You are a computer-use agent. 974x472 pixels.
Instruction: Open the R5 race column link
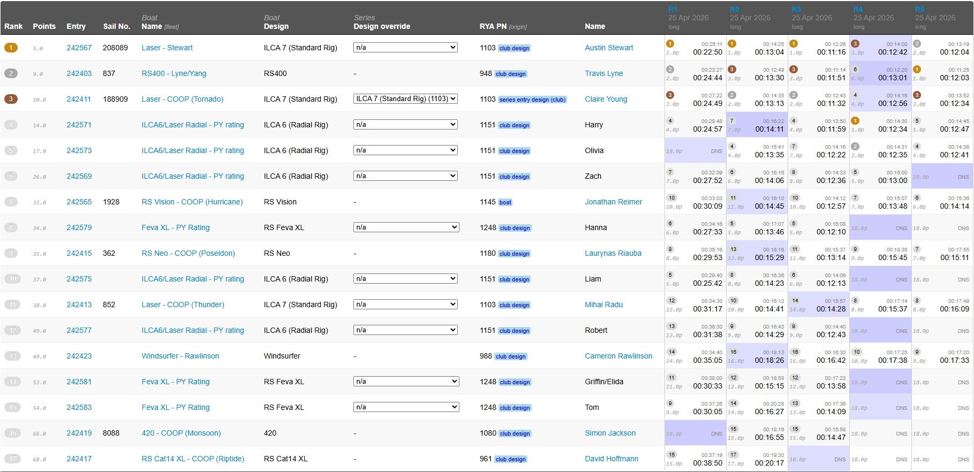(919, 9)
